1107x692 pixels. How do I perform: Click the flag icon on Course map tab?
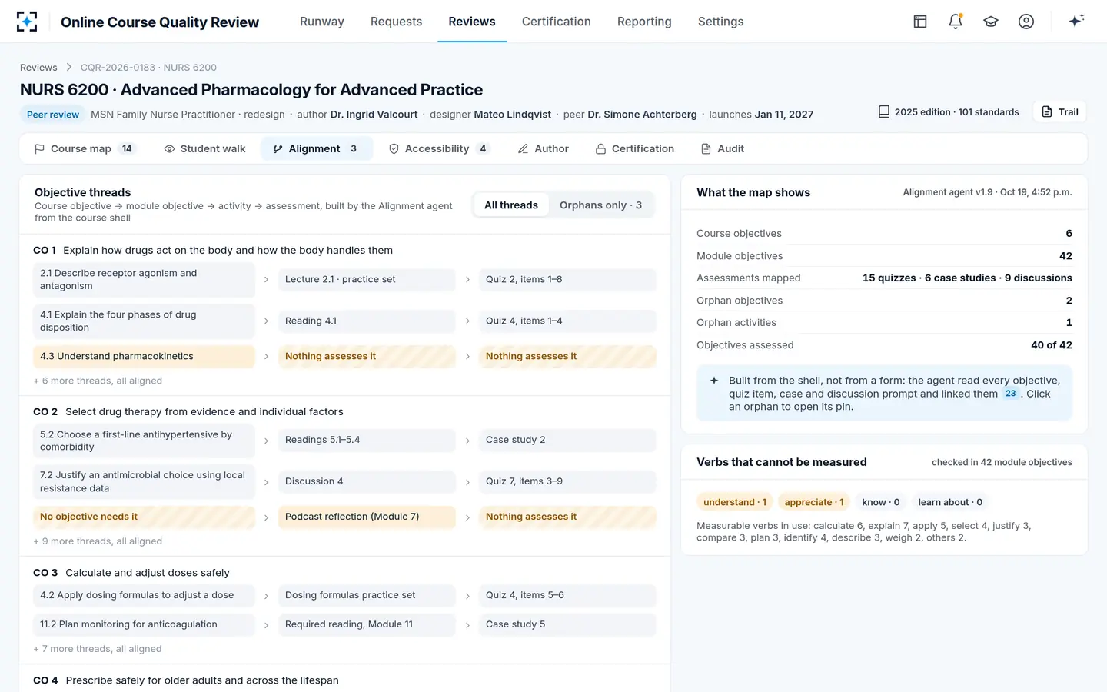(40, 148)
